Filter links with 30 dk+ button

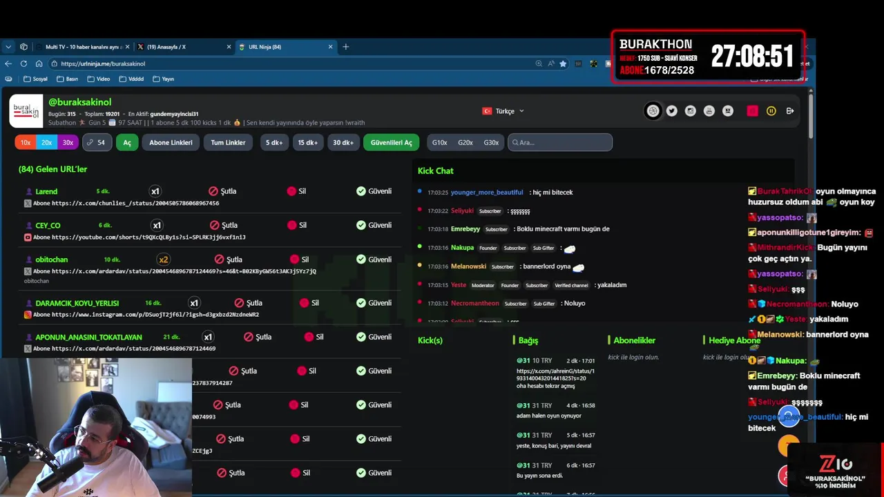point(343,142)
